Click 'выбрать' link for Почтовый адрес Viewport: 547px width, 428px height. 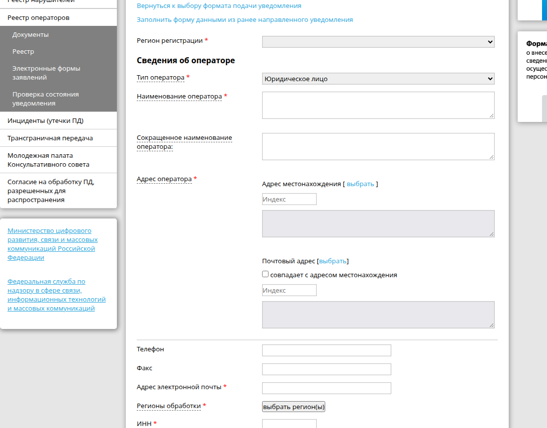pos(333,261)
